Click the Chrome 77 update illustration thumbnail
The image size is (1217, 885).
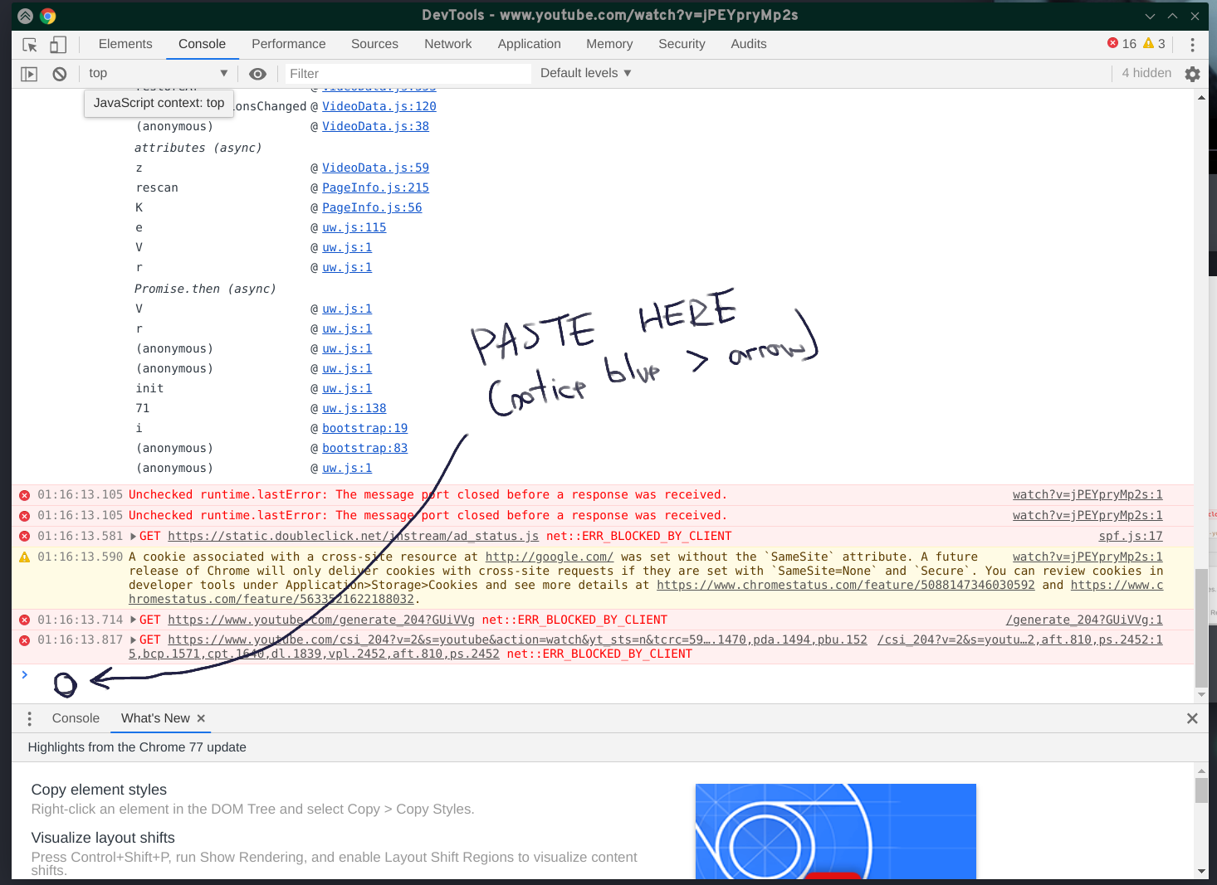point(836,831)
